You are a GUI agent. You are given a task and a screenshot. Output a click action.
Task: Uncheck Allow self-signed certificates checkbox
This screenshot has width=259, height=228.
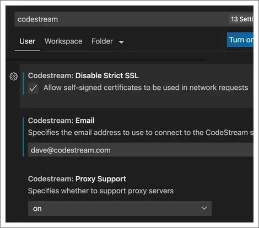pos(33,88)
